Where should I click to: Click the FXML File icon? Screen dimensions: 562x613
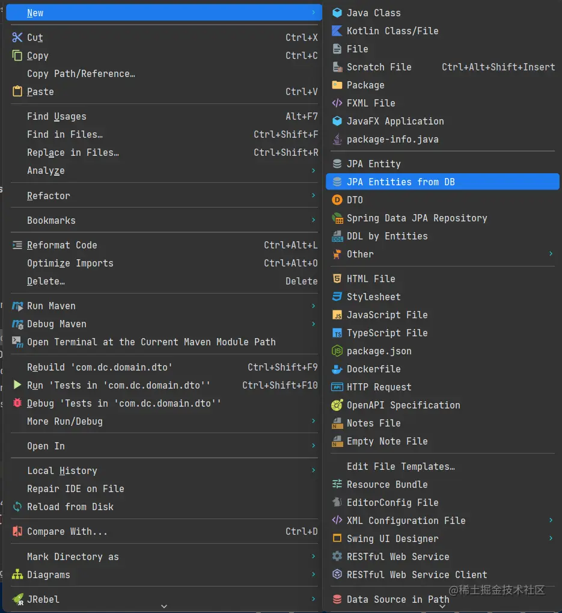click(337, 103)
